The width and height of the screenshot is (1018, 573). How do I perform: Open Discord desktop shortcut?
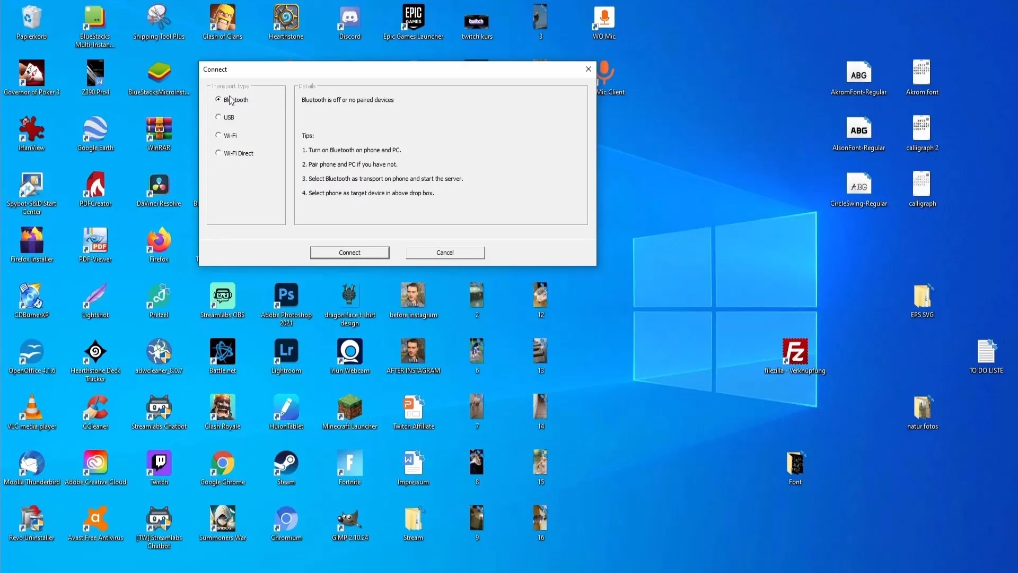pos(349,22)
